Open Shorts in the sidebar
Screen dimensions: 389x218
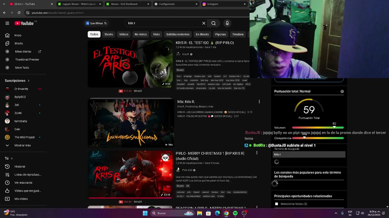pos(19,43)
